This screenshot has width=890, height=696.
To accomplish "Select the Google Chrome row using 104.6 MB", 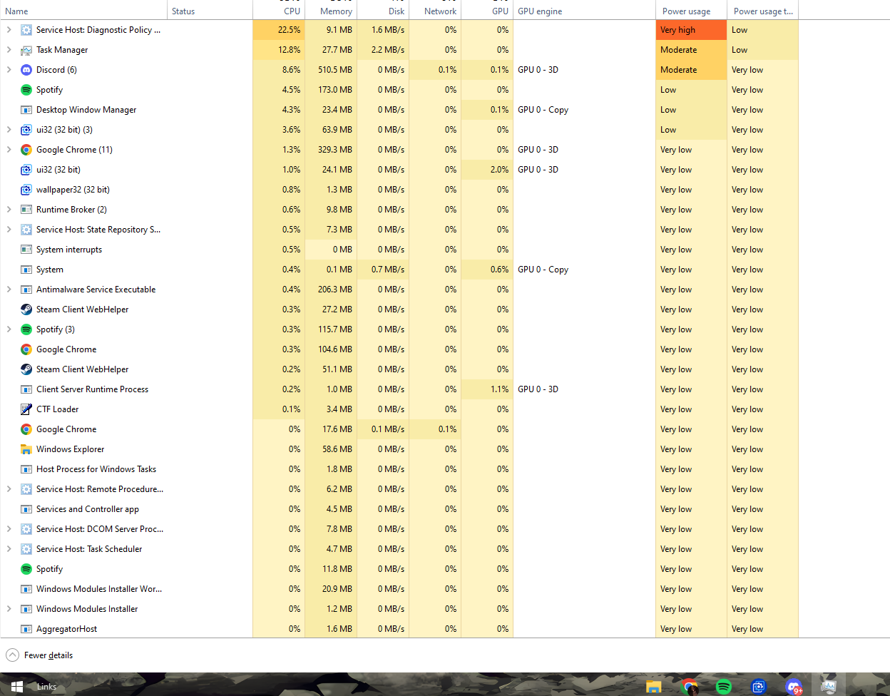I will click(66, 349).
